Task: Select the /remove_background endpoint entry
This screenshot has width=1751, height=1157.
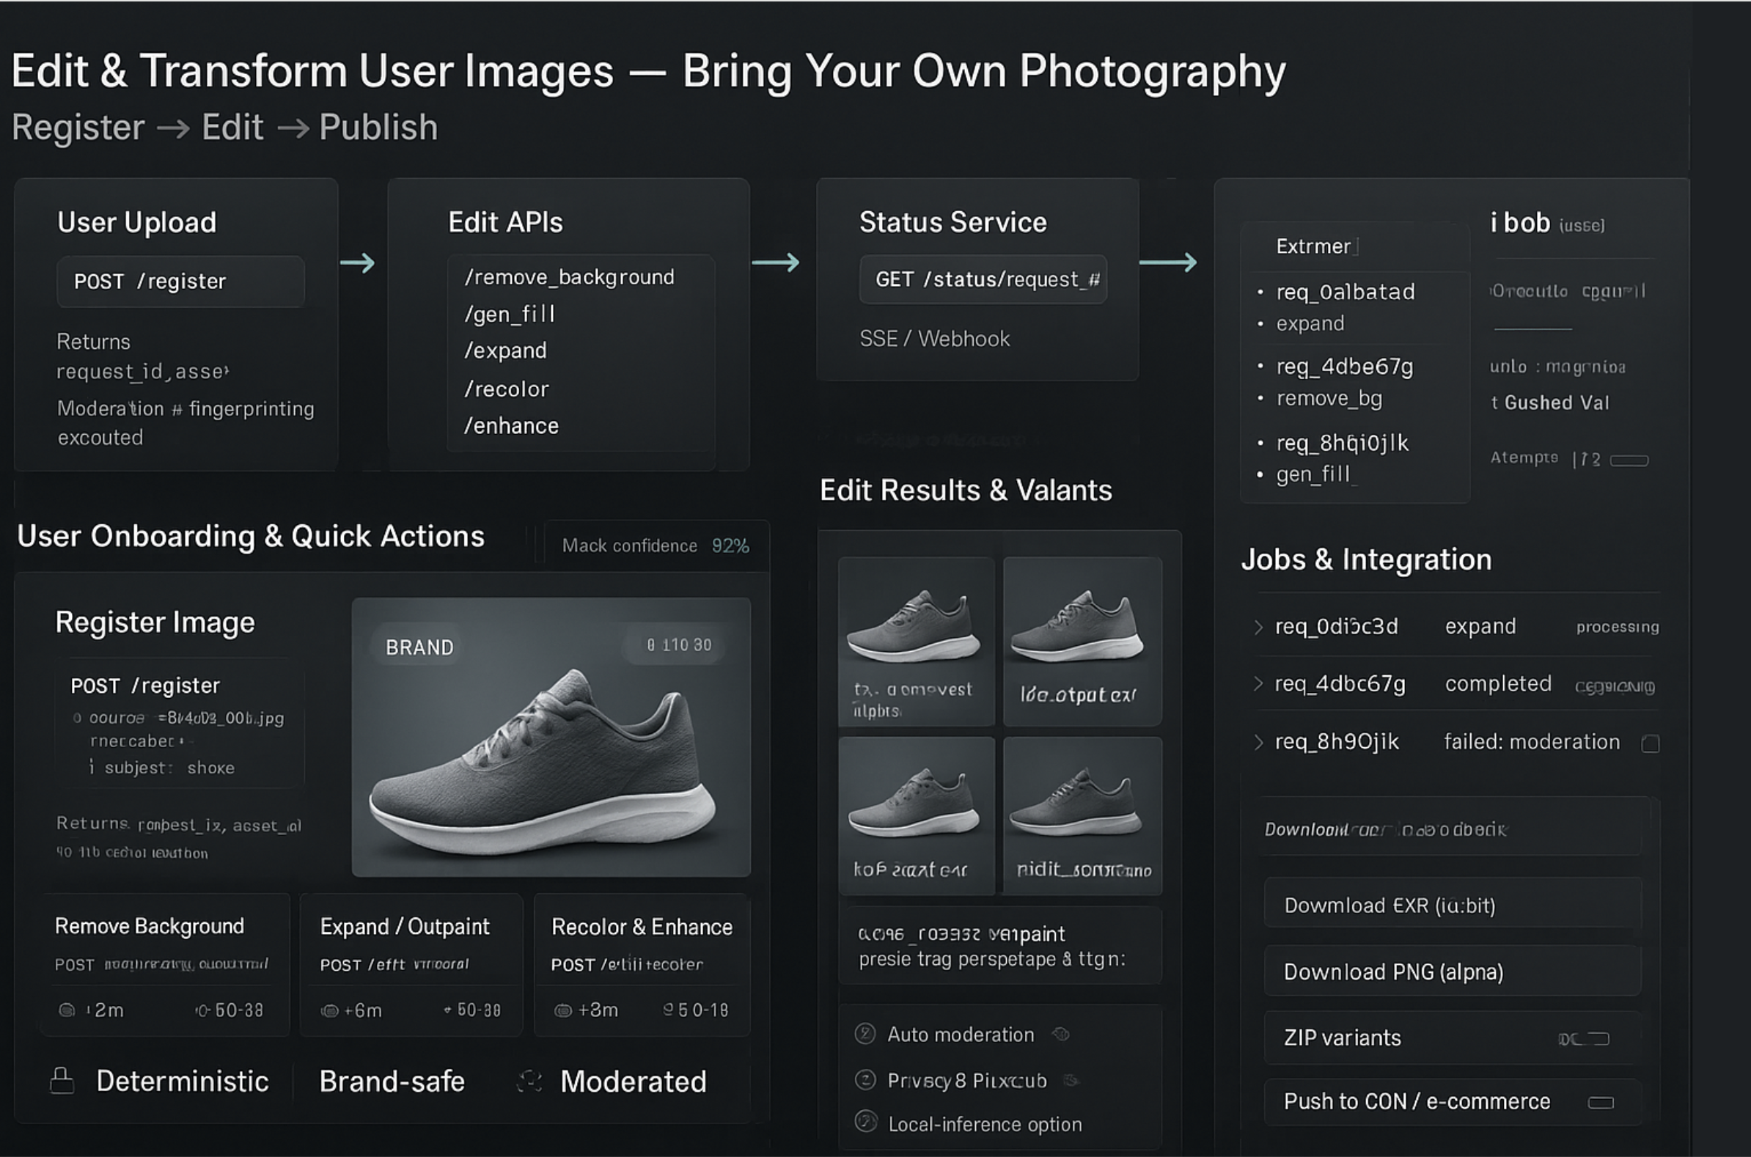Action: pyautogui.click(x=569, y=277)
